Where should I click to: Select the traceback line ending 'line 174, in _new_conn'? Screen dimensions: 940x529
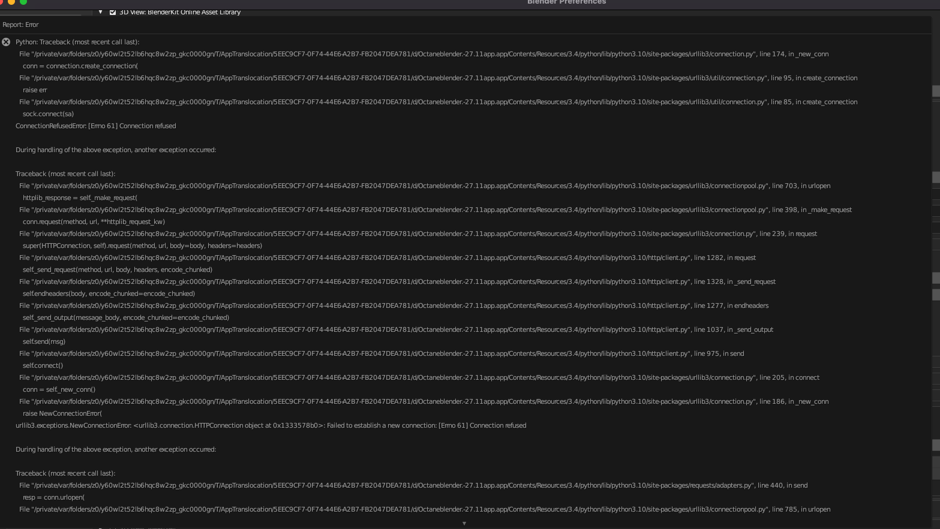[x=424, y=54]
